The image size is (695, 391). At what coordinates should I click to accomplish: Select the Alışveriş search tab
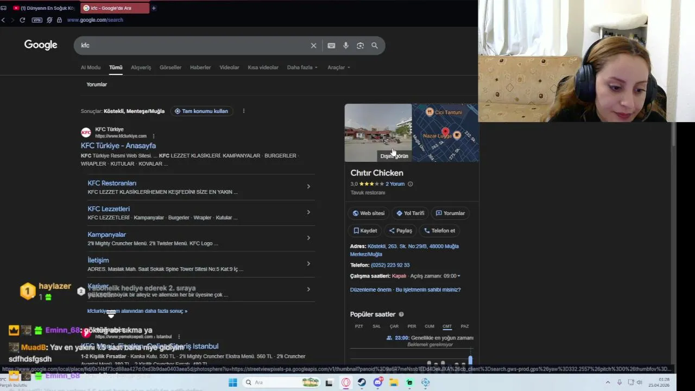tap(141, 67)
